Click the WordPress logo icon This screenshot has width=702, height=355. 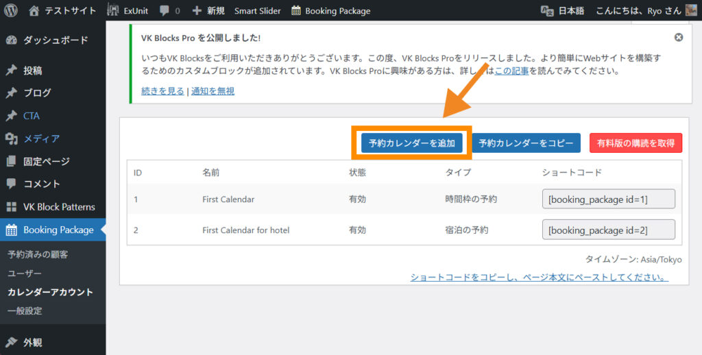[11, 11]
